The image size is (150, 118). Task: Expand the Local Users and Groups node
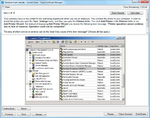[30, 68]
